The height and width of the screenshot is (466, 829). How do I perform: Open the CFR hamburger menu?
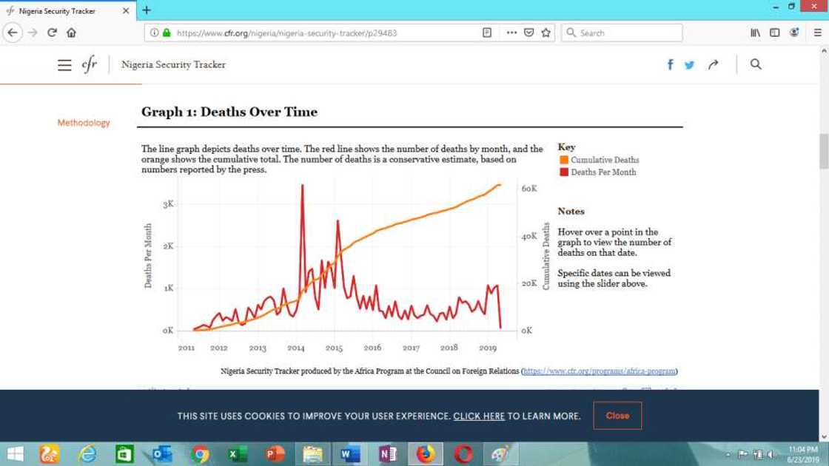(x=64, y=65)
